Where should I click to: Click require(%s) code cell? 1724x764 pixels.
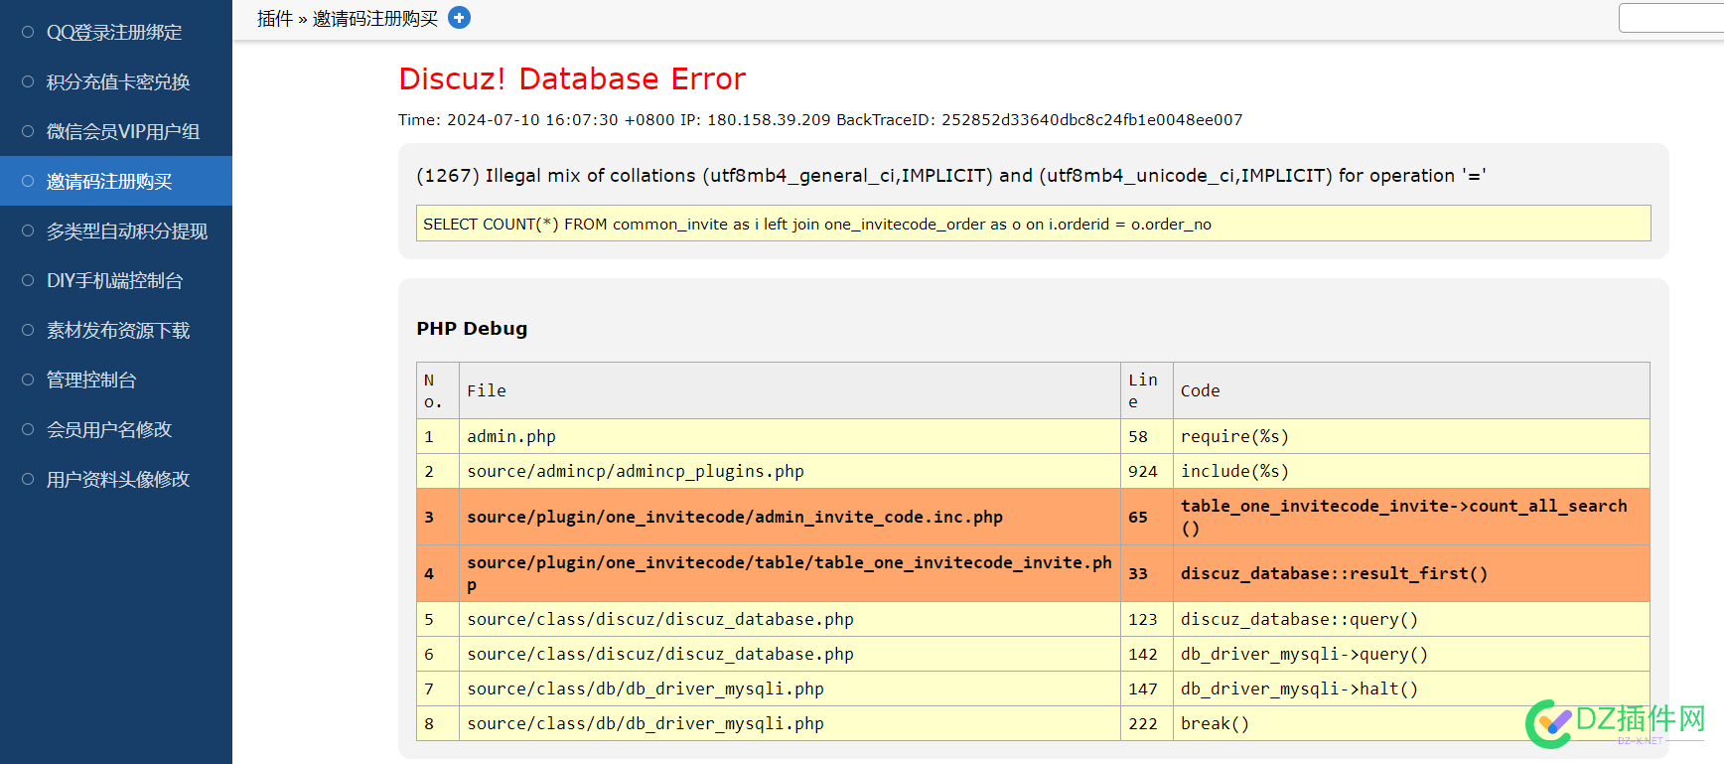1411,436
